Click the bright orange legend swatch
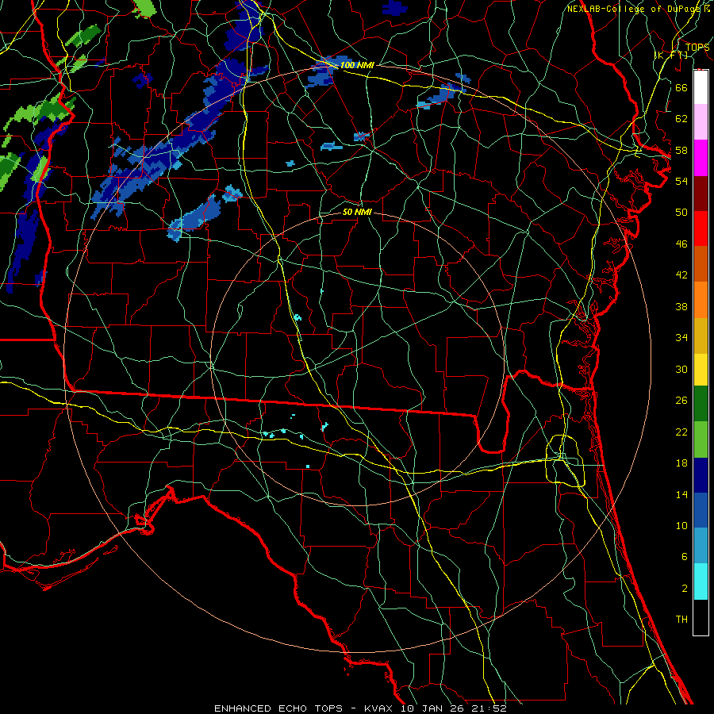Viewport: 714px width, 714px height. pyautogui.click(x=701, y=300)
